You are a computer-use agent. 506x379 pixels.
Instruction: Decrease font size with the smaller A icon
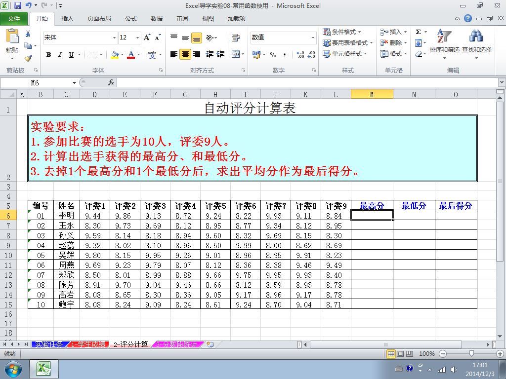pos(158,38)
